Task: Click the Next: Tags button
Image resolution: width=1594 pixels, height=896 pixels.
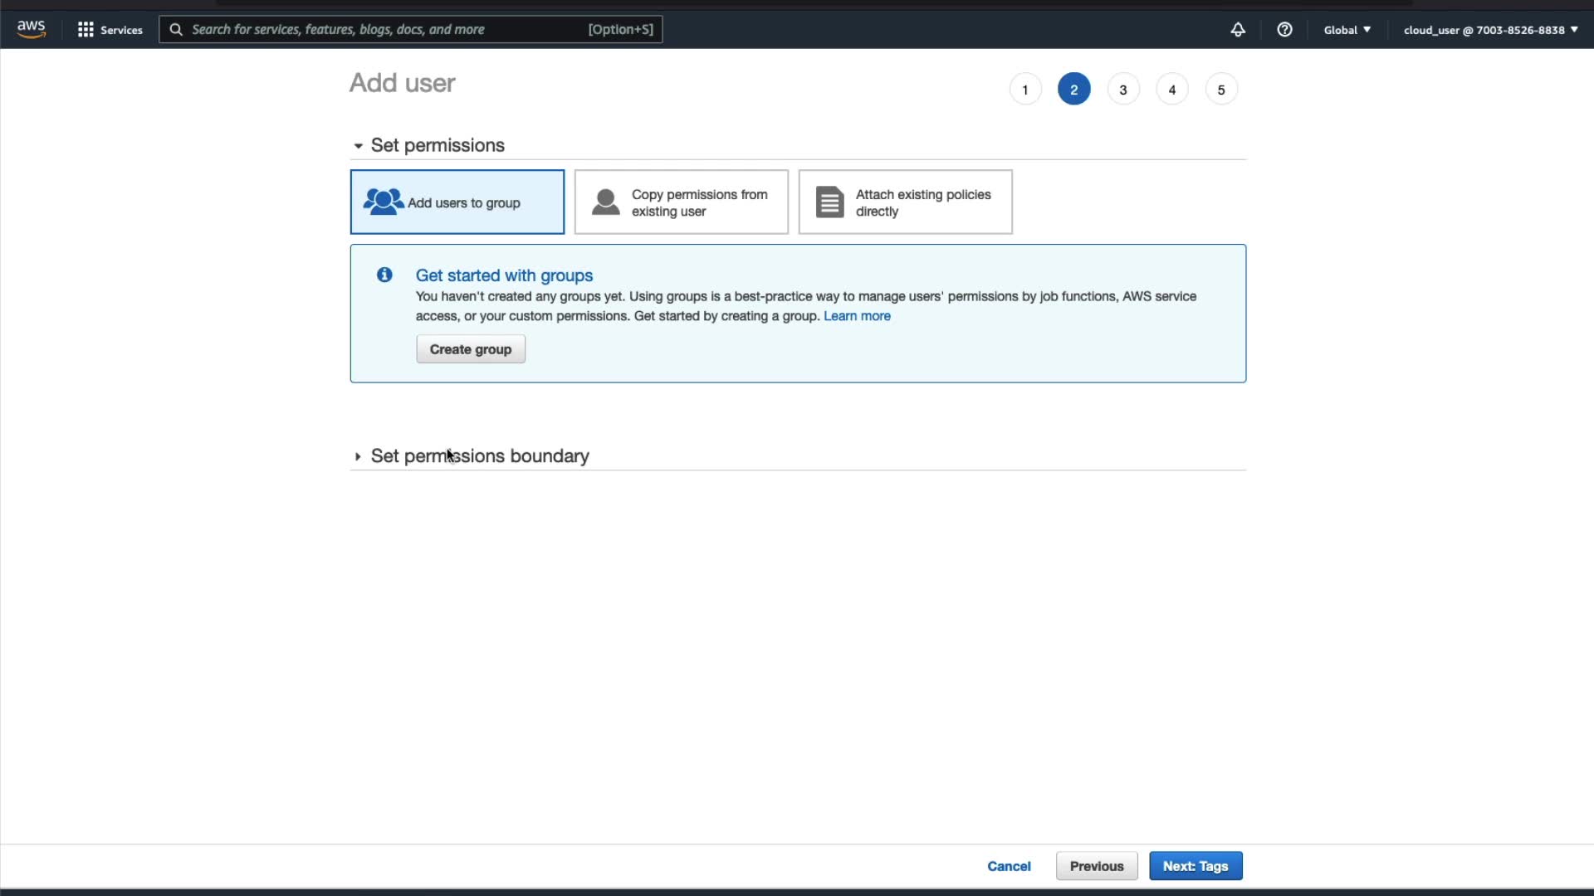Action: coord(1195,866)
